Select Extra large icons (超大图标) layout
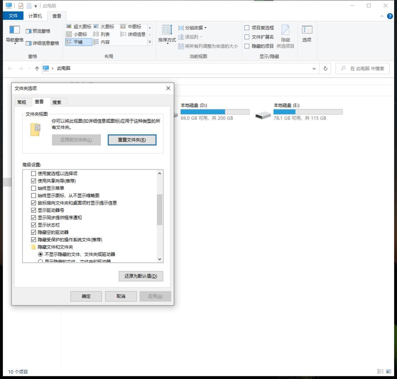The width and height of the screenshot is (397, 379). tap(79, 27)
